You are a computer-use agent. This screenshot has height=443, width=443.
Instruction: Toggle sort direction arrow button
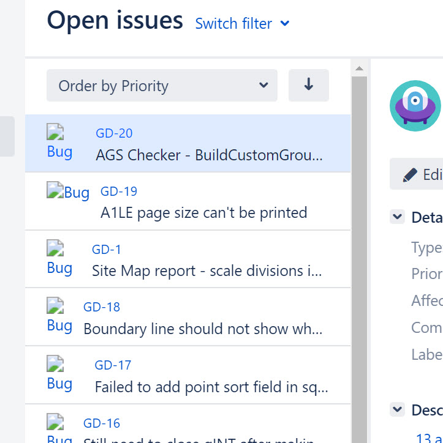pos(309,85)
